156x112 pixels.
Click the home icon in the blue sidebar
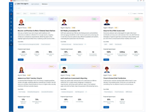[11, 18]
